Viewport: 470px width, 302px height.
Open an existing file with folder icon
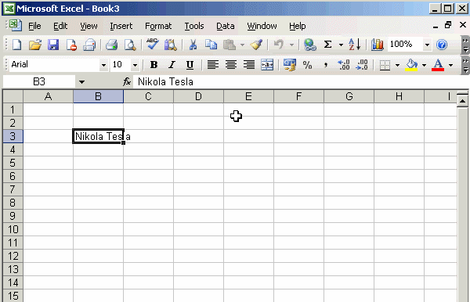pos(35,45)
